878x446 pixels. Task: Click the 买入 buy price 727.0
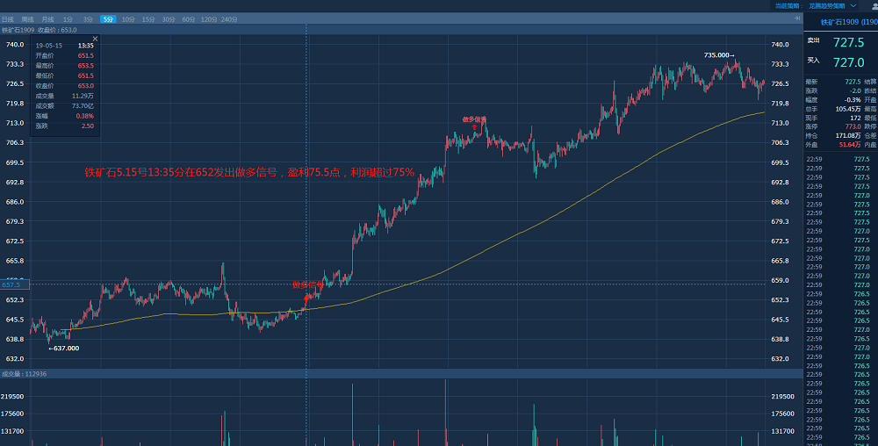[848, 62]
